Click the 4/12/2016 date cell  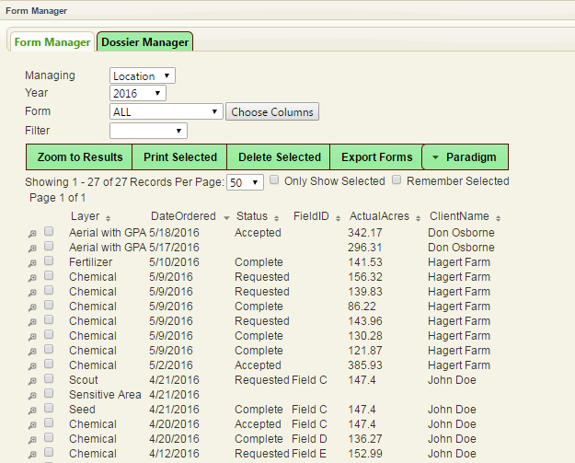click(x=174, y=454)
